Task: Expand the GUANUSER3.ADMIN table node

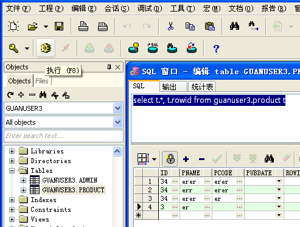Action: pos(24,180)
